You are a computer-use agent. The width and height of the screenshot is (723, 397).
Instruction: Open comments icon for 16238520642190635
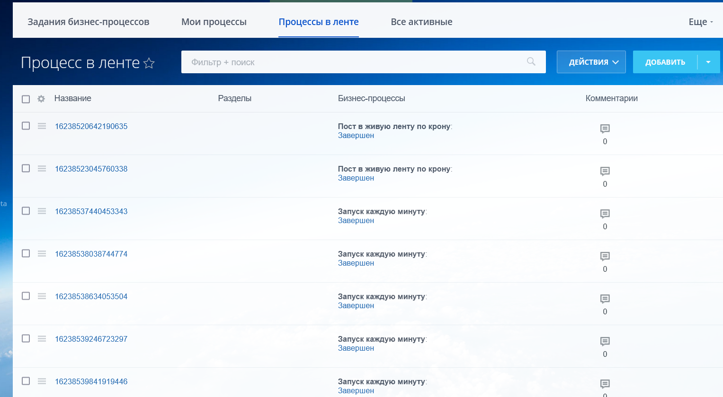pyautogui.click(x=605, y=129)
